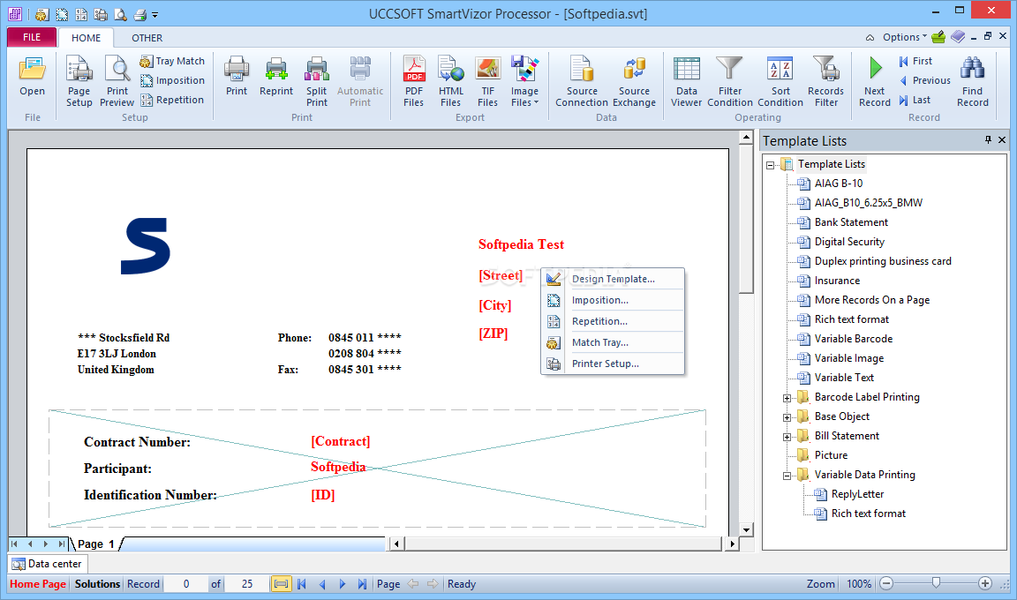Screen dimensions: 1017x600
Task: Open the Records Filter
Action: [x=825, y=82]
